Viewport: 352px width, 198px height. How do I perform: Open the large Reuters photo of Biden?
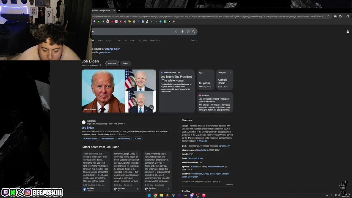[103, 91]
